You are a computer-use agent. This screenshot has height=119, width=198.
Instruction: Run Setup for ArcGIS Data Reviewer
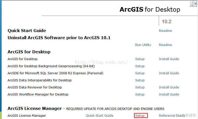click(140, 87)
